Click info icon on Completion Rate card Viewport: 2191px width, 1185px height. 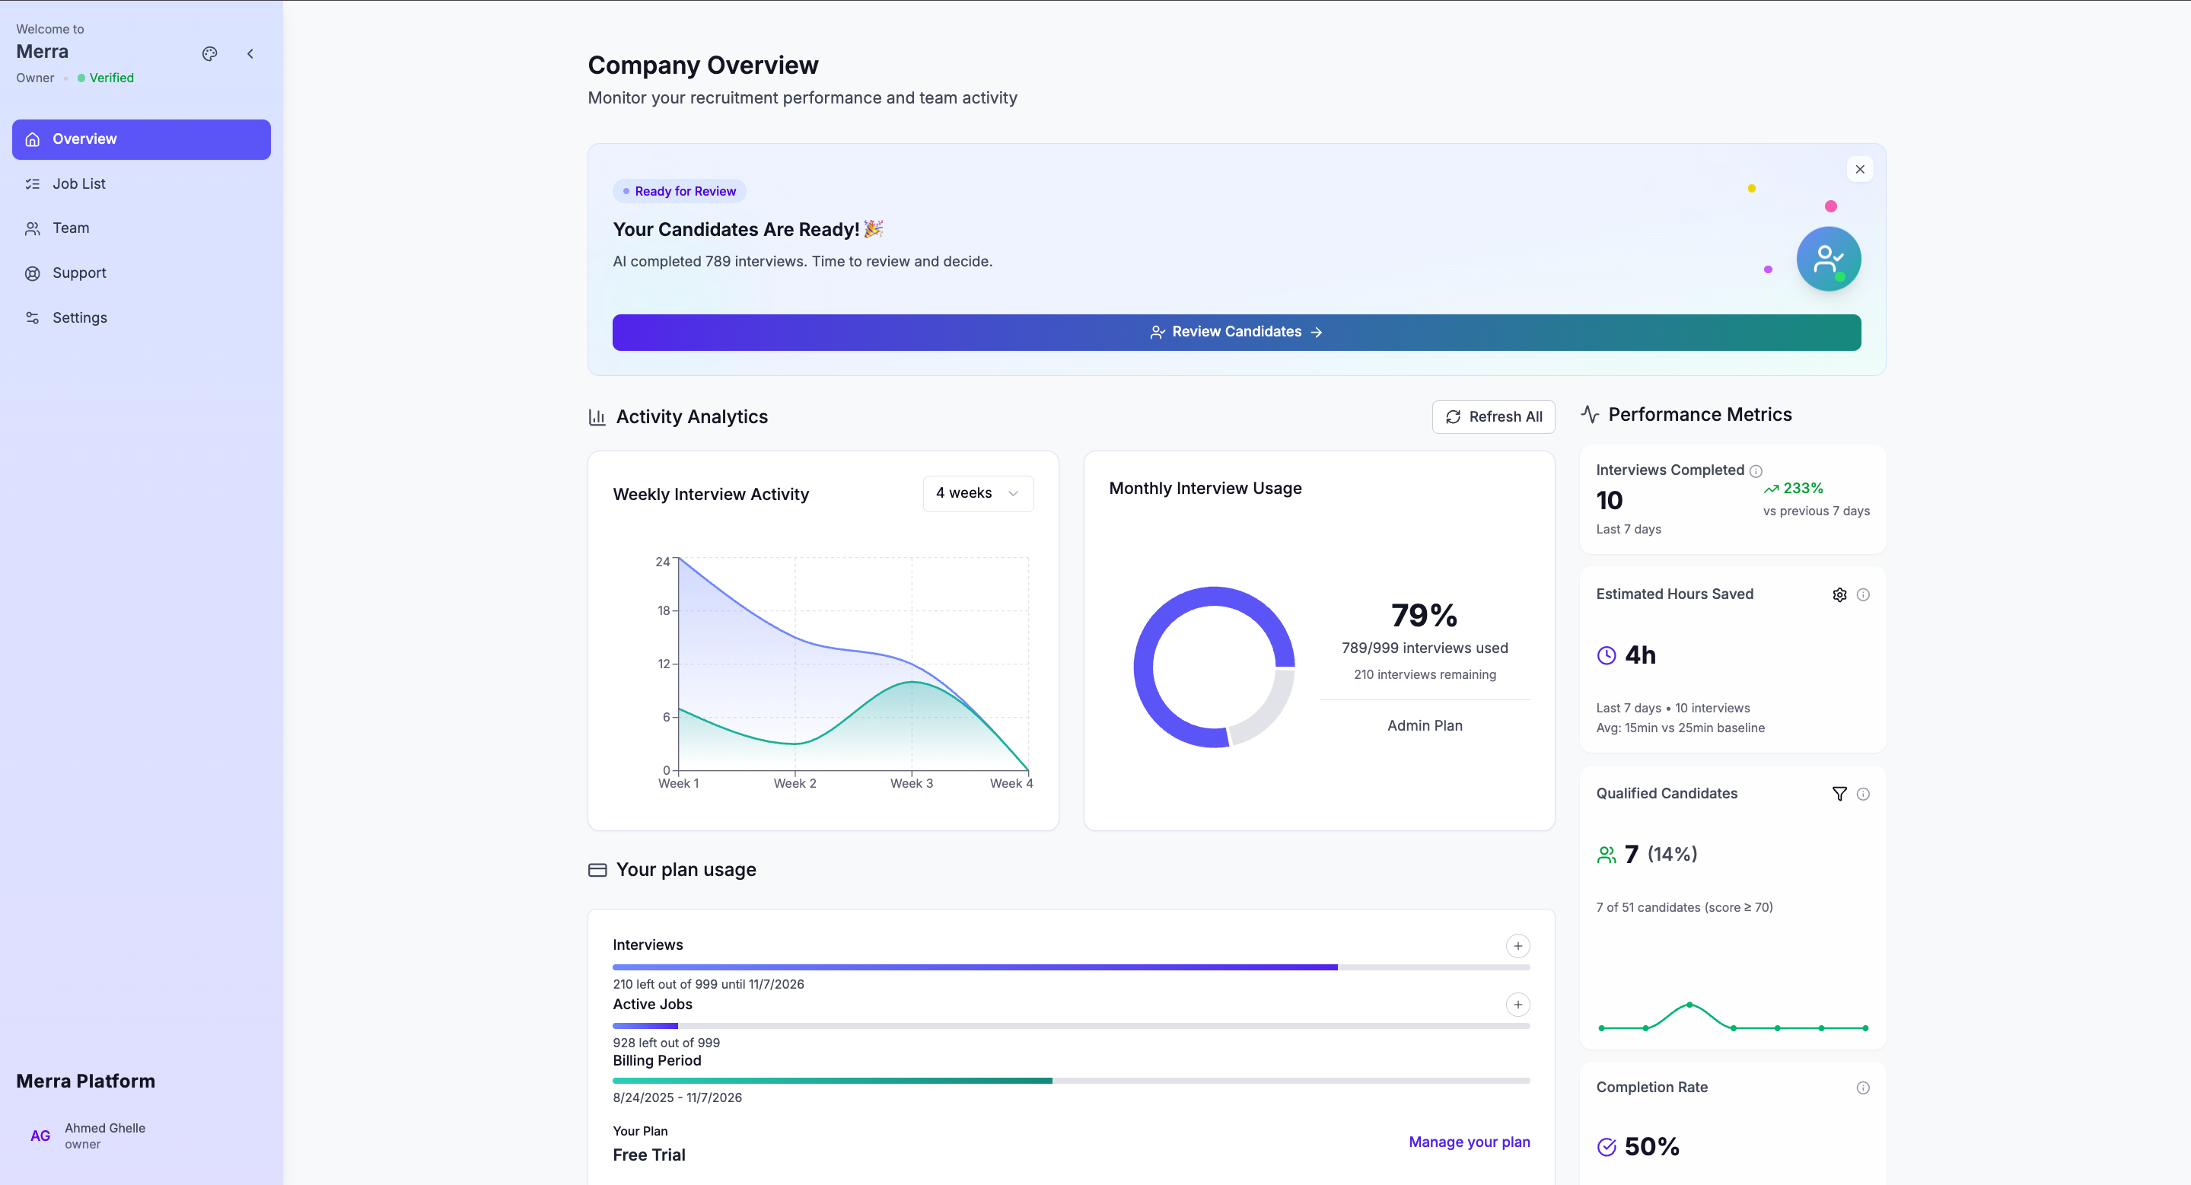click(x=1863, y=1088)
